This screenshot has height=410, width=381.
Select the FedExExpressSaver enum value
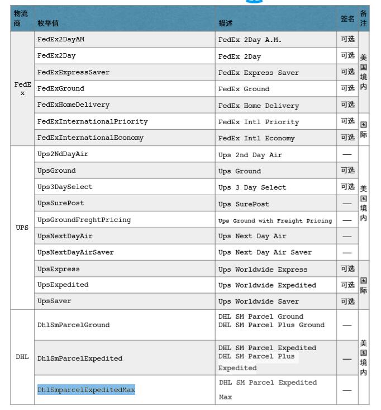click(73, 72)
